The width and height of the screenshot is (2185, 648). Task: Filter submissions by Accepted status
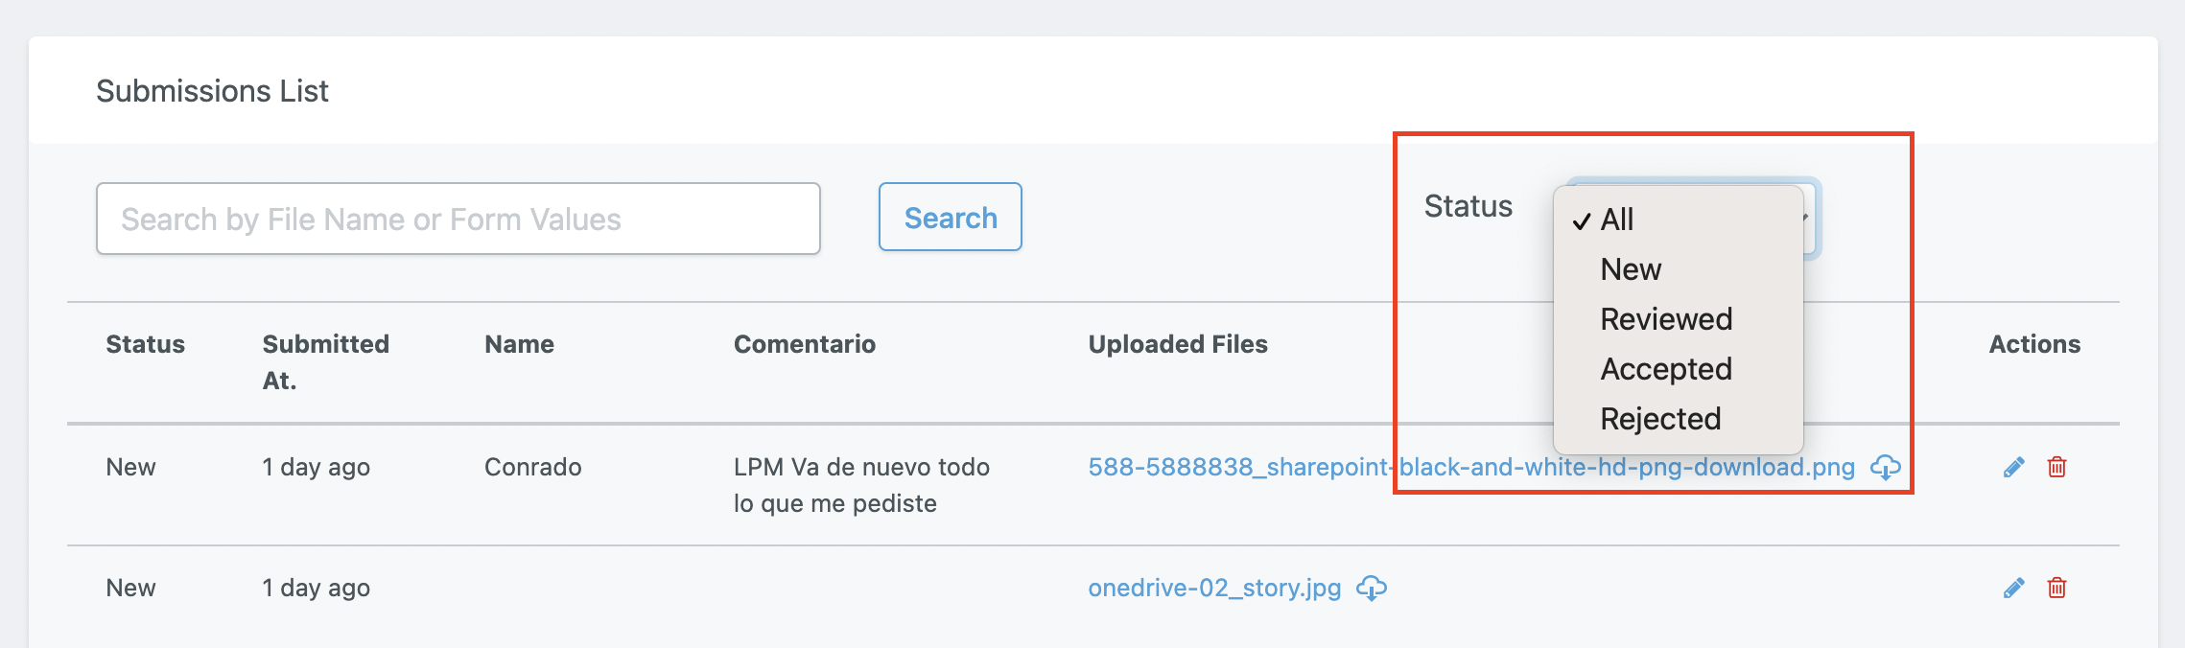point(1679,369)
